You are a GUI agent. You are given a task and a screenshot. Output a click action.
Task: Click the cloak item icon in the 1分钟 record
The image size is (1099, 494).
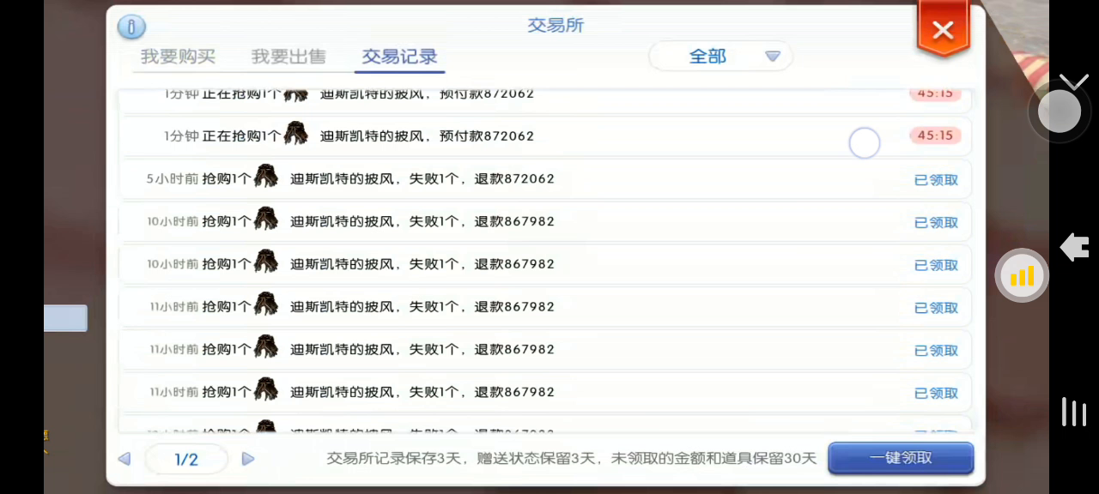tap(296, 136)
